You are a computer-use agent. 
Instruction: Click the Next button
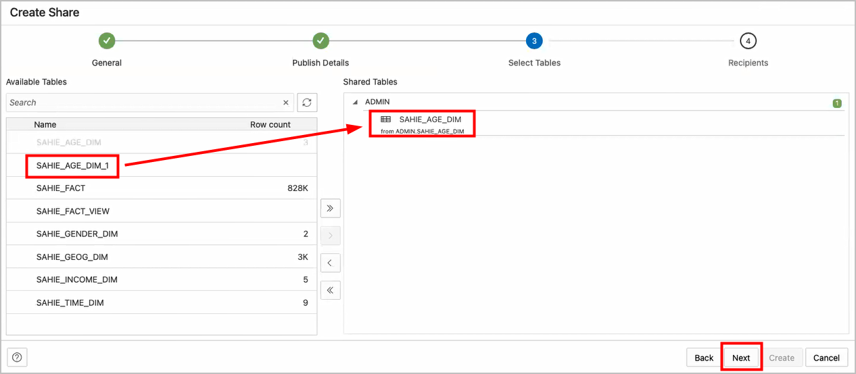click(x=741, y=358)
